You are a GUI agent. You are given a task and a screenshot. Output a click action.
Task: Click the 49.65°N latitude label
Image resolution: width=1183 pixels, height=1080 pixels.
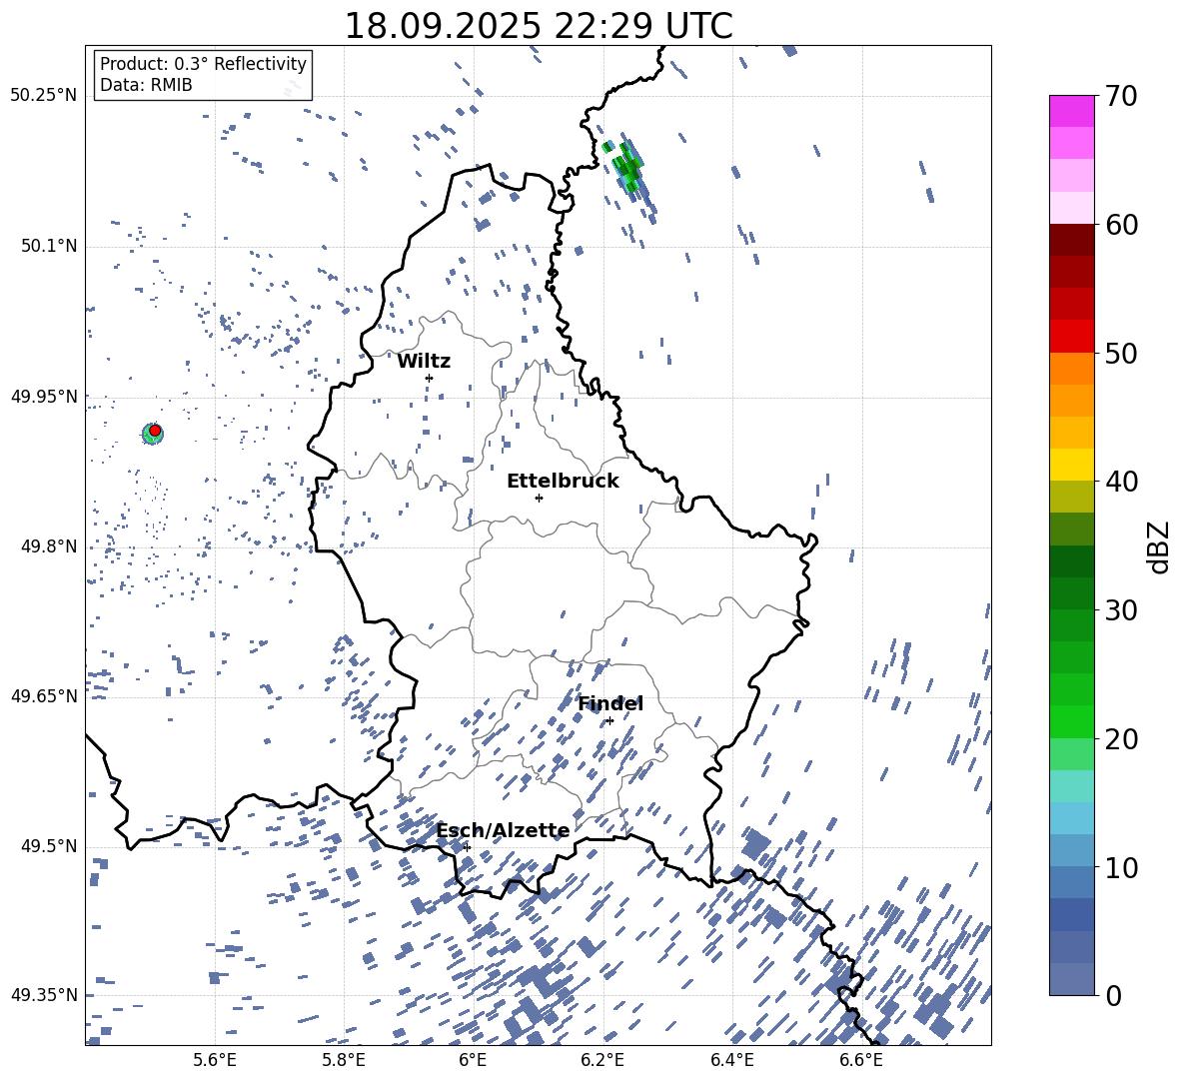click(x=44, y=695)
